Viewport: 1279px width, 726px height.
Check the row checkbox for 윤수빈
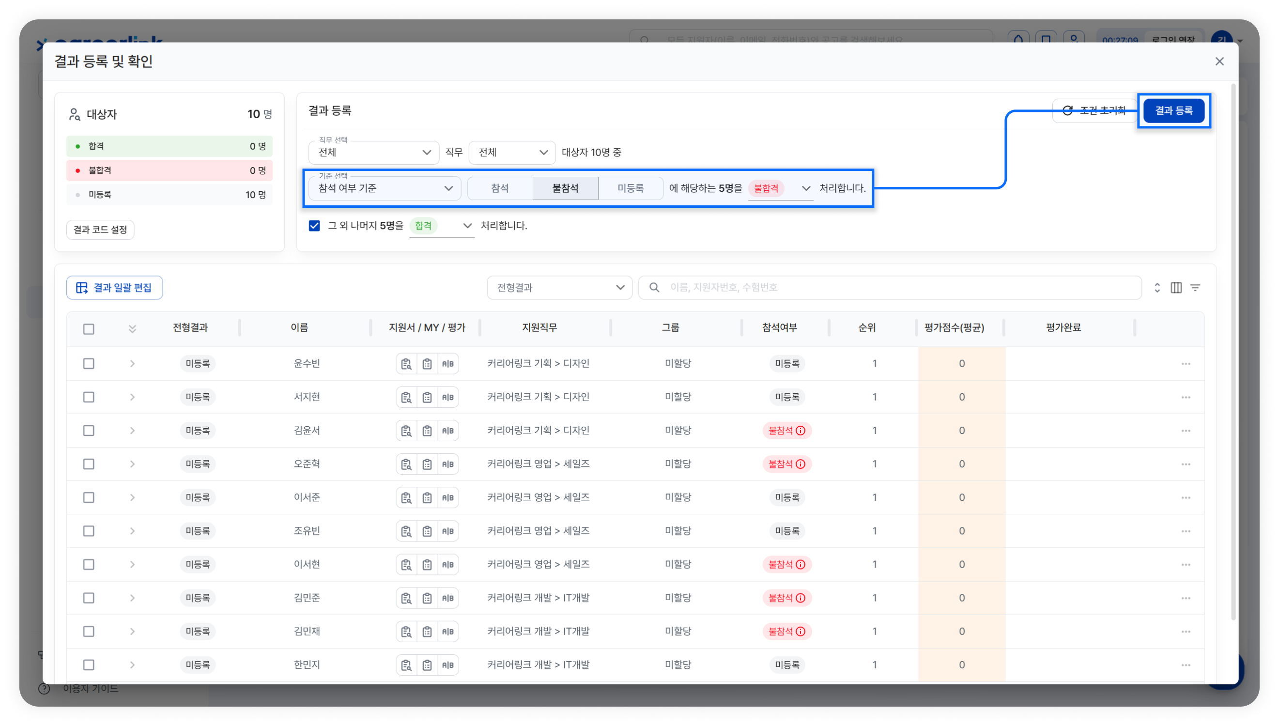pyautogui.click(x=89, y=364)
